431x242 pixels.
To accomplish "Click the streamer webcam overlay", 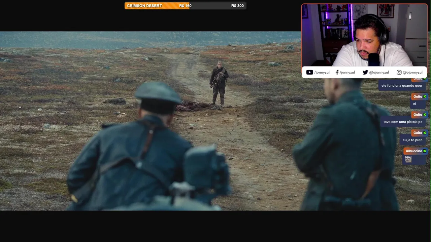I will (x=364, y=35).
